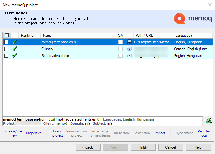Open Properties of the selected term base
Viewport: 215px width, 154px height.
pyautogui.click(x=34, y=133)
